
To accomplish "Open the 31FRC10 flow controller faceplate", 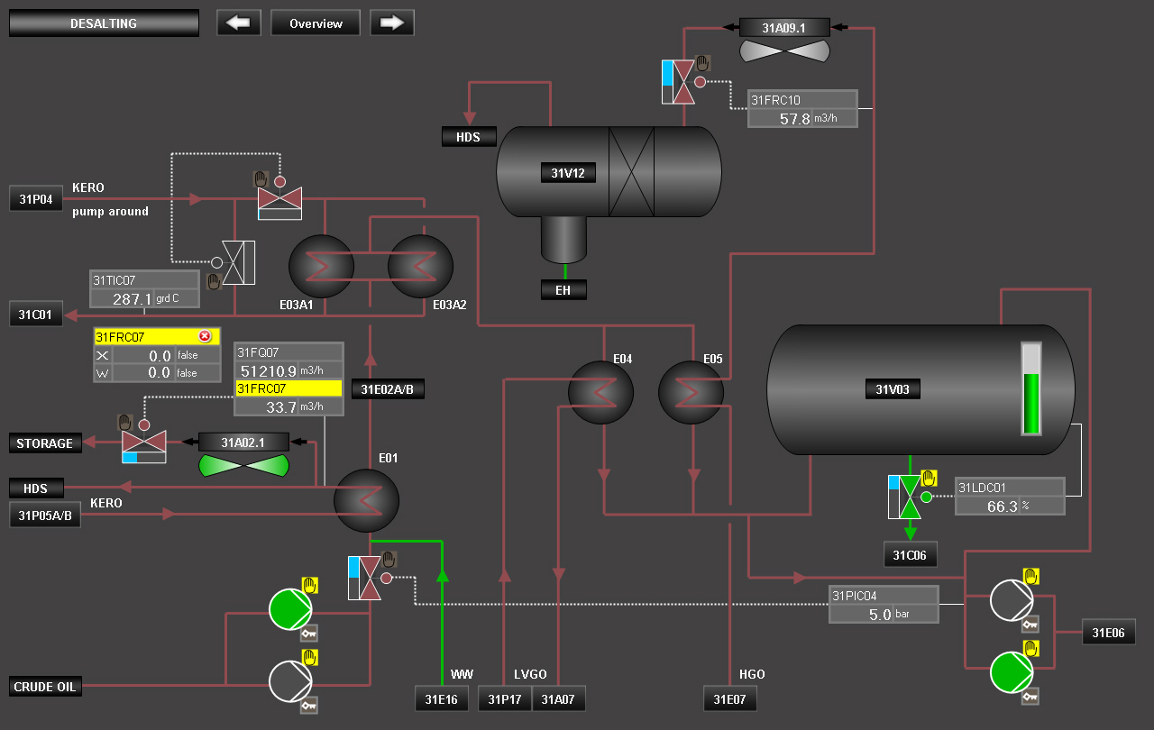I will (x=802, y=108).
